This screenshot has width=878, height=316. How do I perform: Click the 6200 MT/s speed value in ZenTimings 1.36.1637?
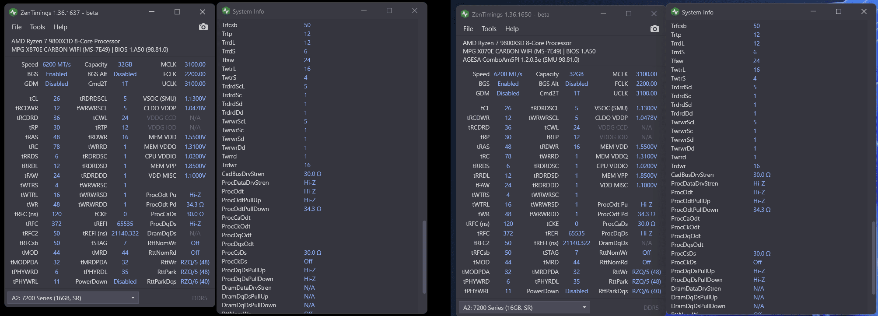point(56,64)
